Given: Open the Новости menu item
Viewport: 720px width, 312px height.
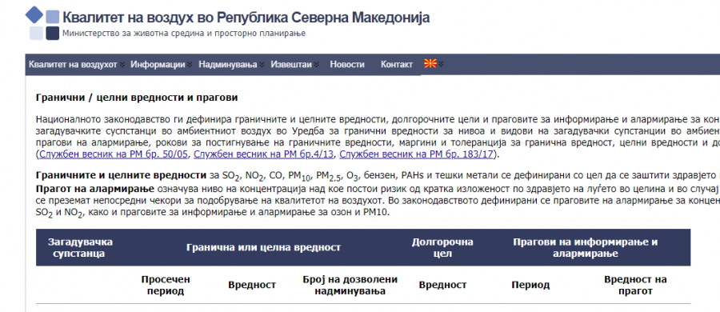Looking at the screenshot, I should point(347,64).
